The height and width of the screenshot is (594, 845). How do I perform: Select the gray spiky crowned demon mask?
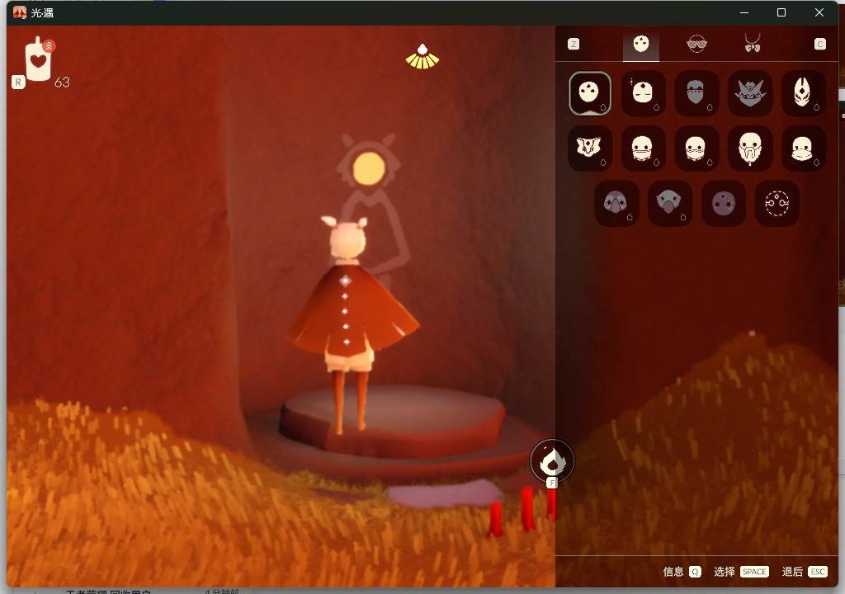coord(749,93)
